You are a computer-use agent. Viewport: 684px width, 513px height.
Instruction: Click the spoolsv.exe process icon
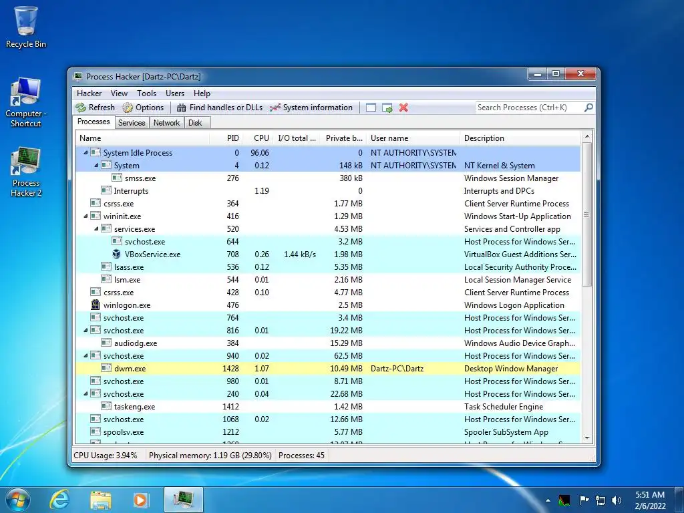(x=95, y=432)
